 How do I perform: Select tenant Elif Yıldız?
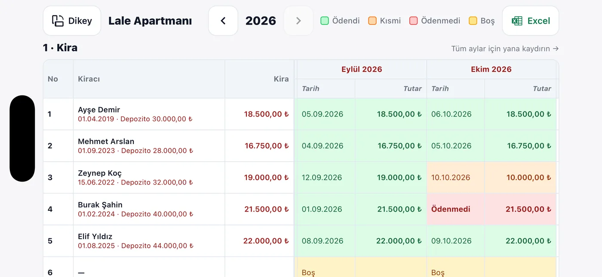(x=95, y=236)
